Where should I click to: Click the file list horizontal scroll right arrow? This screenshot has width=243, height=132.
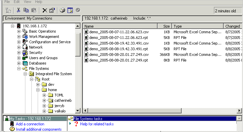click(239, 110)
